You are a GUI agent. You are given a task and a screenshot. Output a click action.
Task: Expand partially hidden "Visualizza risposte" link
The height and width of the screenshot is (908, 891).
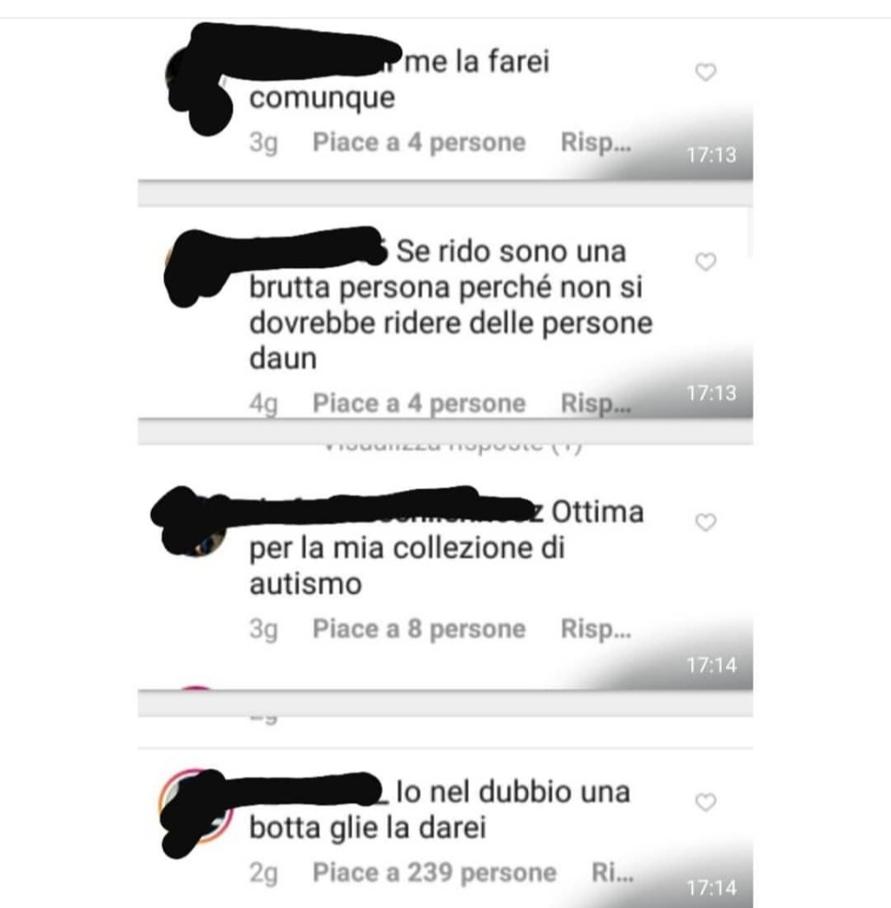453,447
